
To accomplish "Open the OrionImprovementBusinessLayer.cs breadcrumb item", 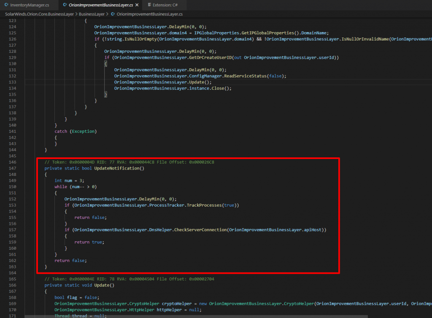I will coord(150,14).
